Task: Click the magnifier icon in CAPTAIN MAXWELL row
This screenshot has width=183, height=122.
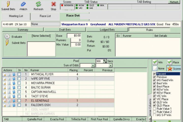Action: tap(9, 92)
